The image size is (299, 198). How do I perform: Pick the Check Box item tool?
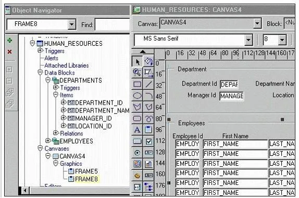tap(148, 141)
